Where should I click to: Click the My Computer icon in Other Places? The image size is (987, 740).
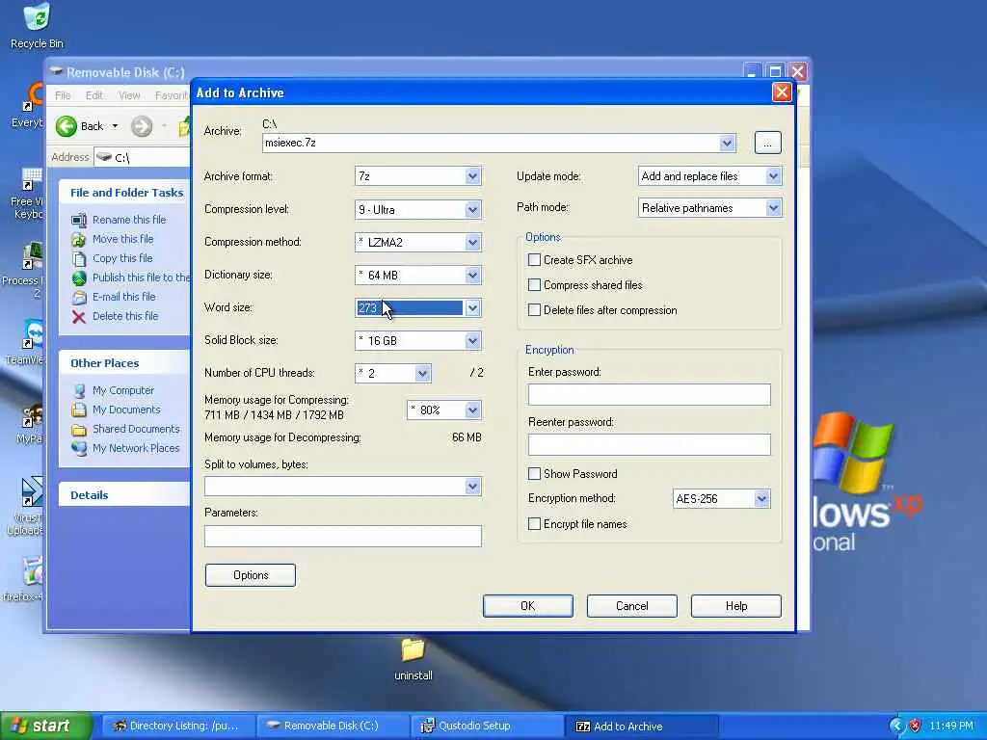79,391
